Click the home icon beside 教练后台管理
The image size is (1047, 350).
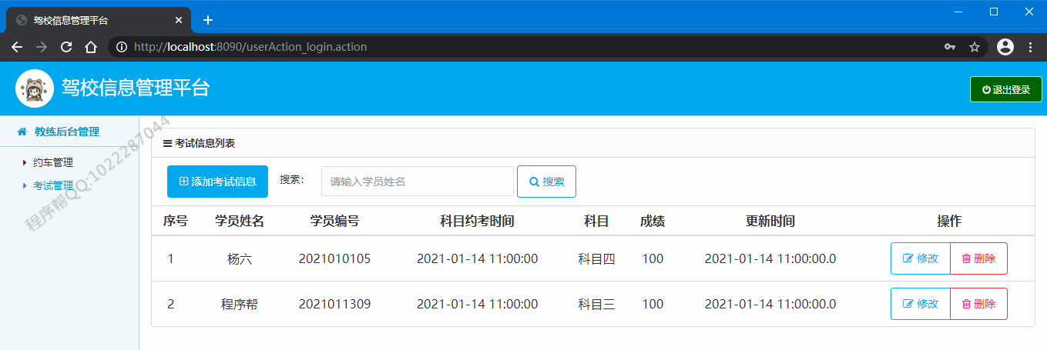(x=22, y=132)
